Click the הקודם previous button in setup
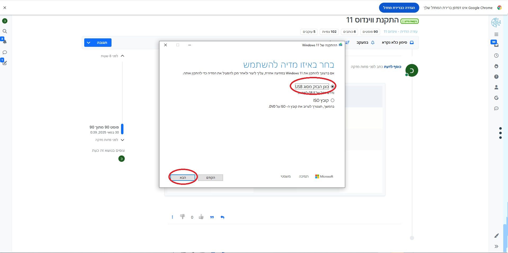Viewport: 508px width, 253px height. click(x=211, y=178)
